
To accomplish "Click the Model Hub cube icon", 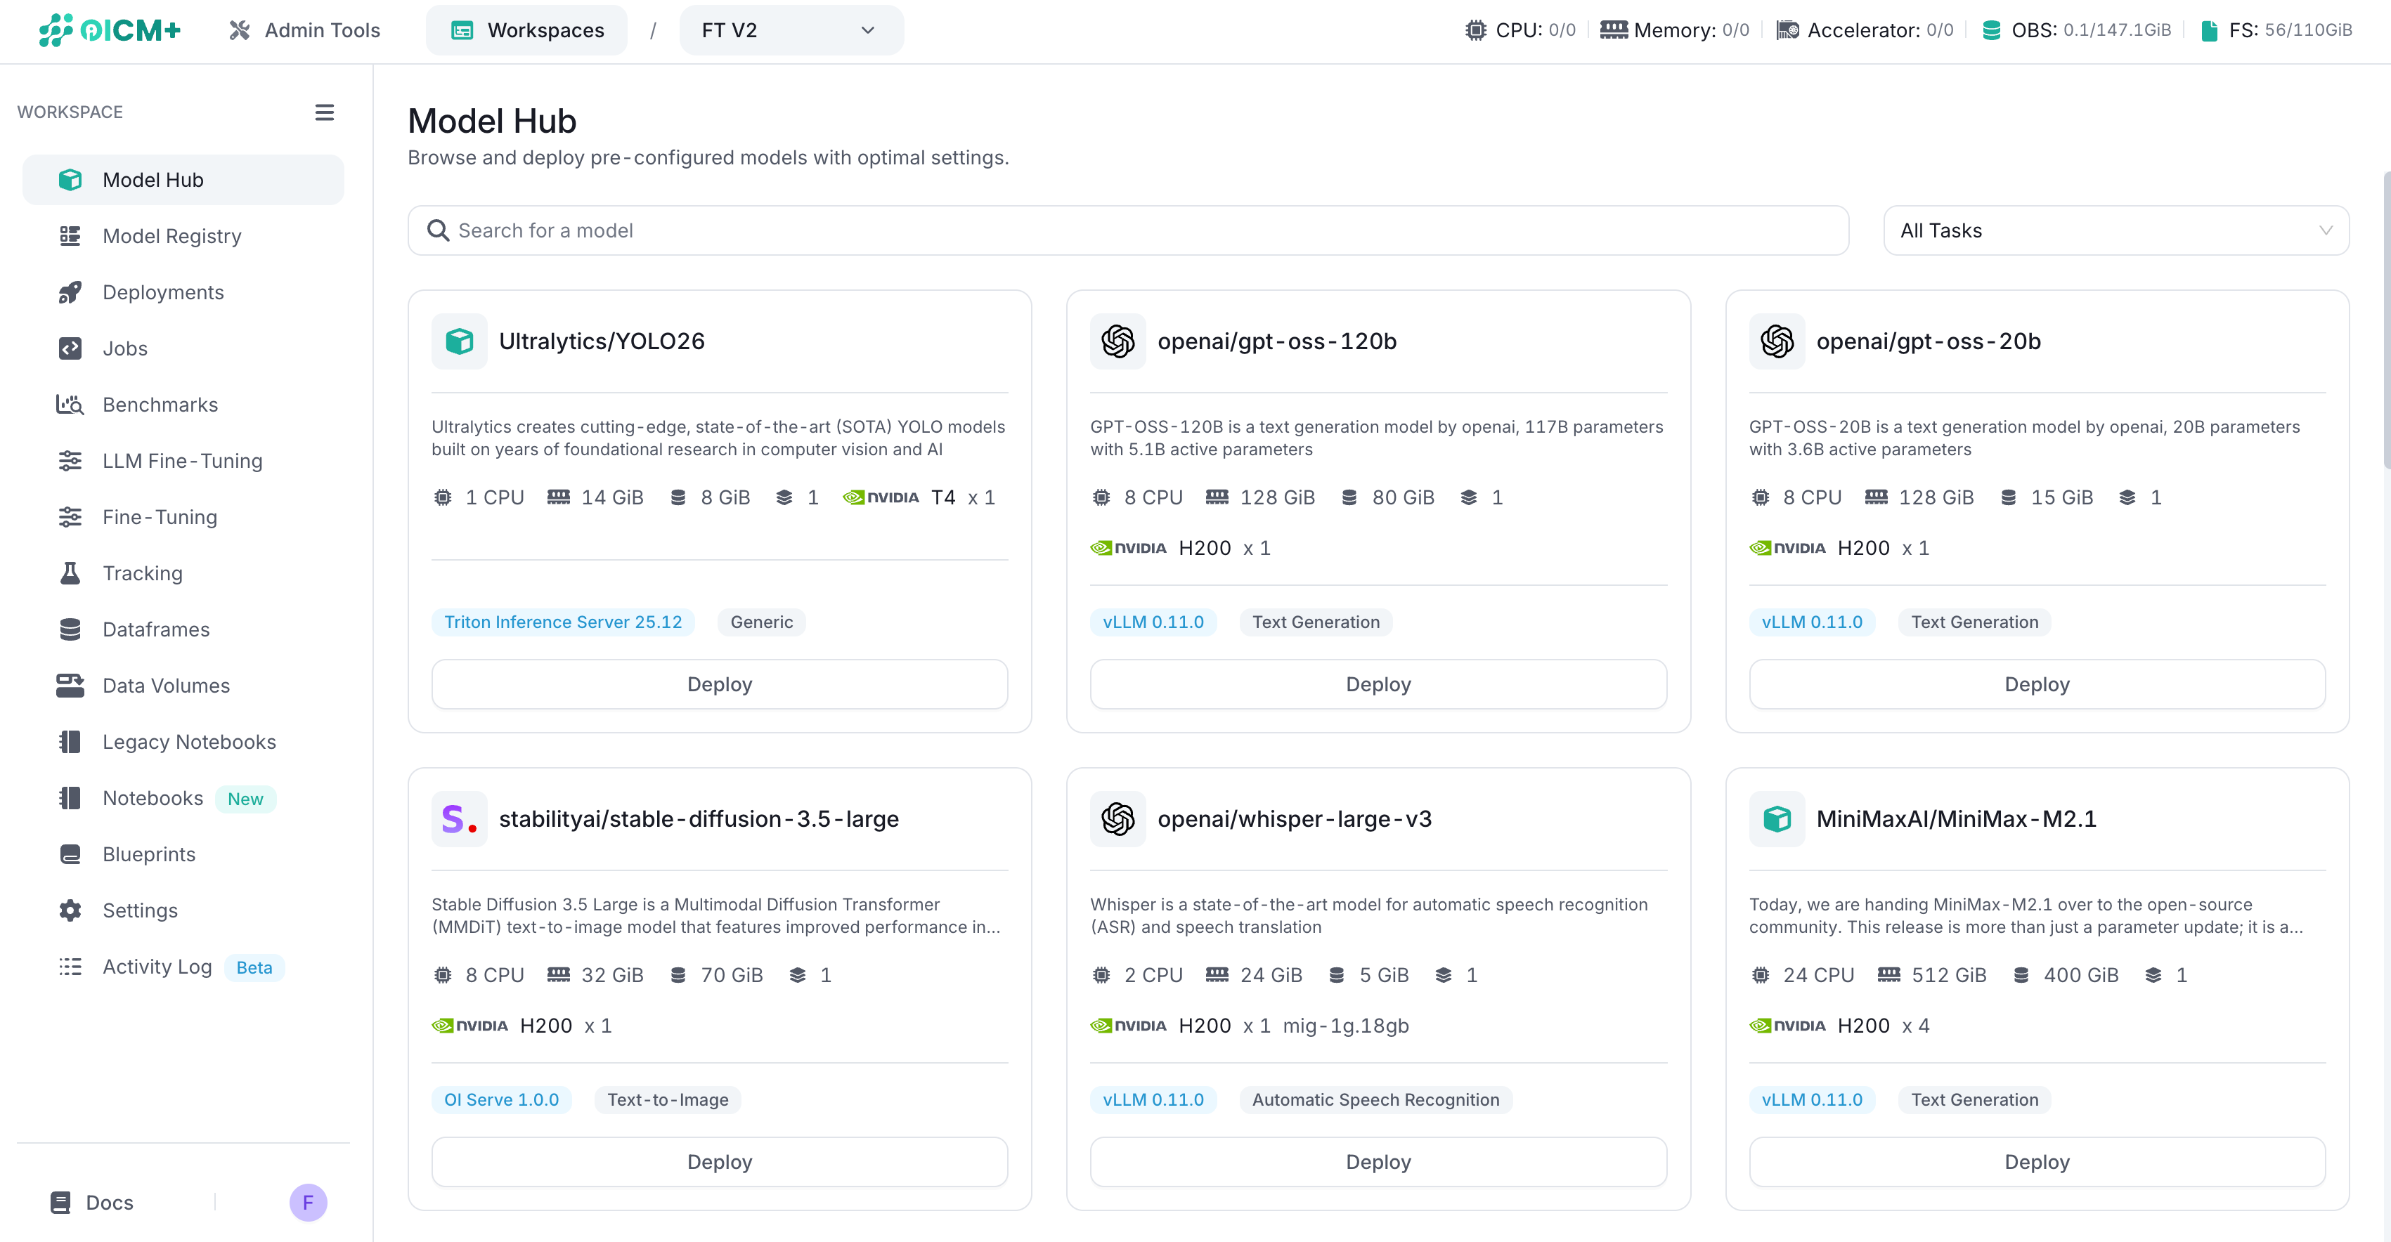I will [70, 180].
